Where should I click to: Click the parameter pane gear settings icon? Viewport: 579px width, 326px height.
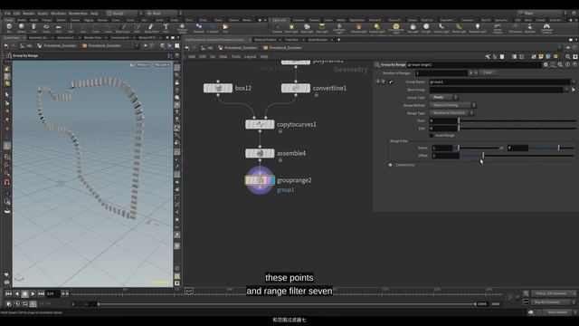click(546, 64)
